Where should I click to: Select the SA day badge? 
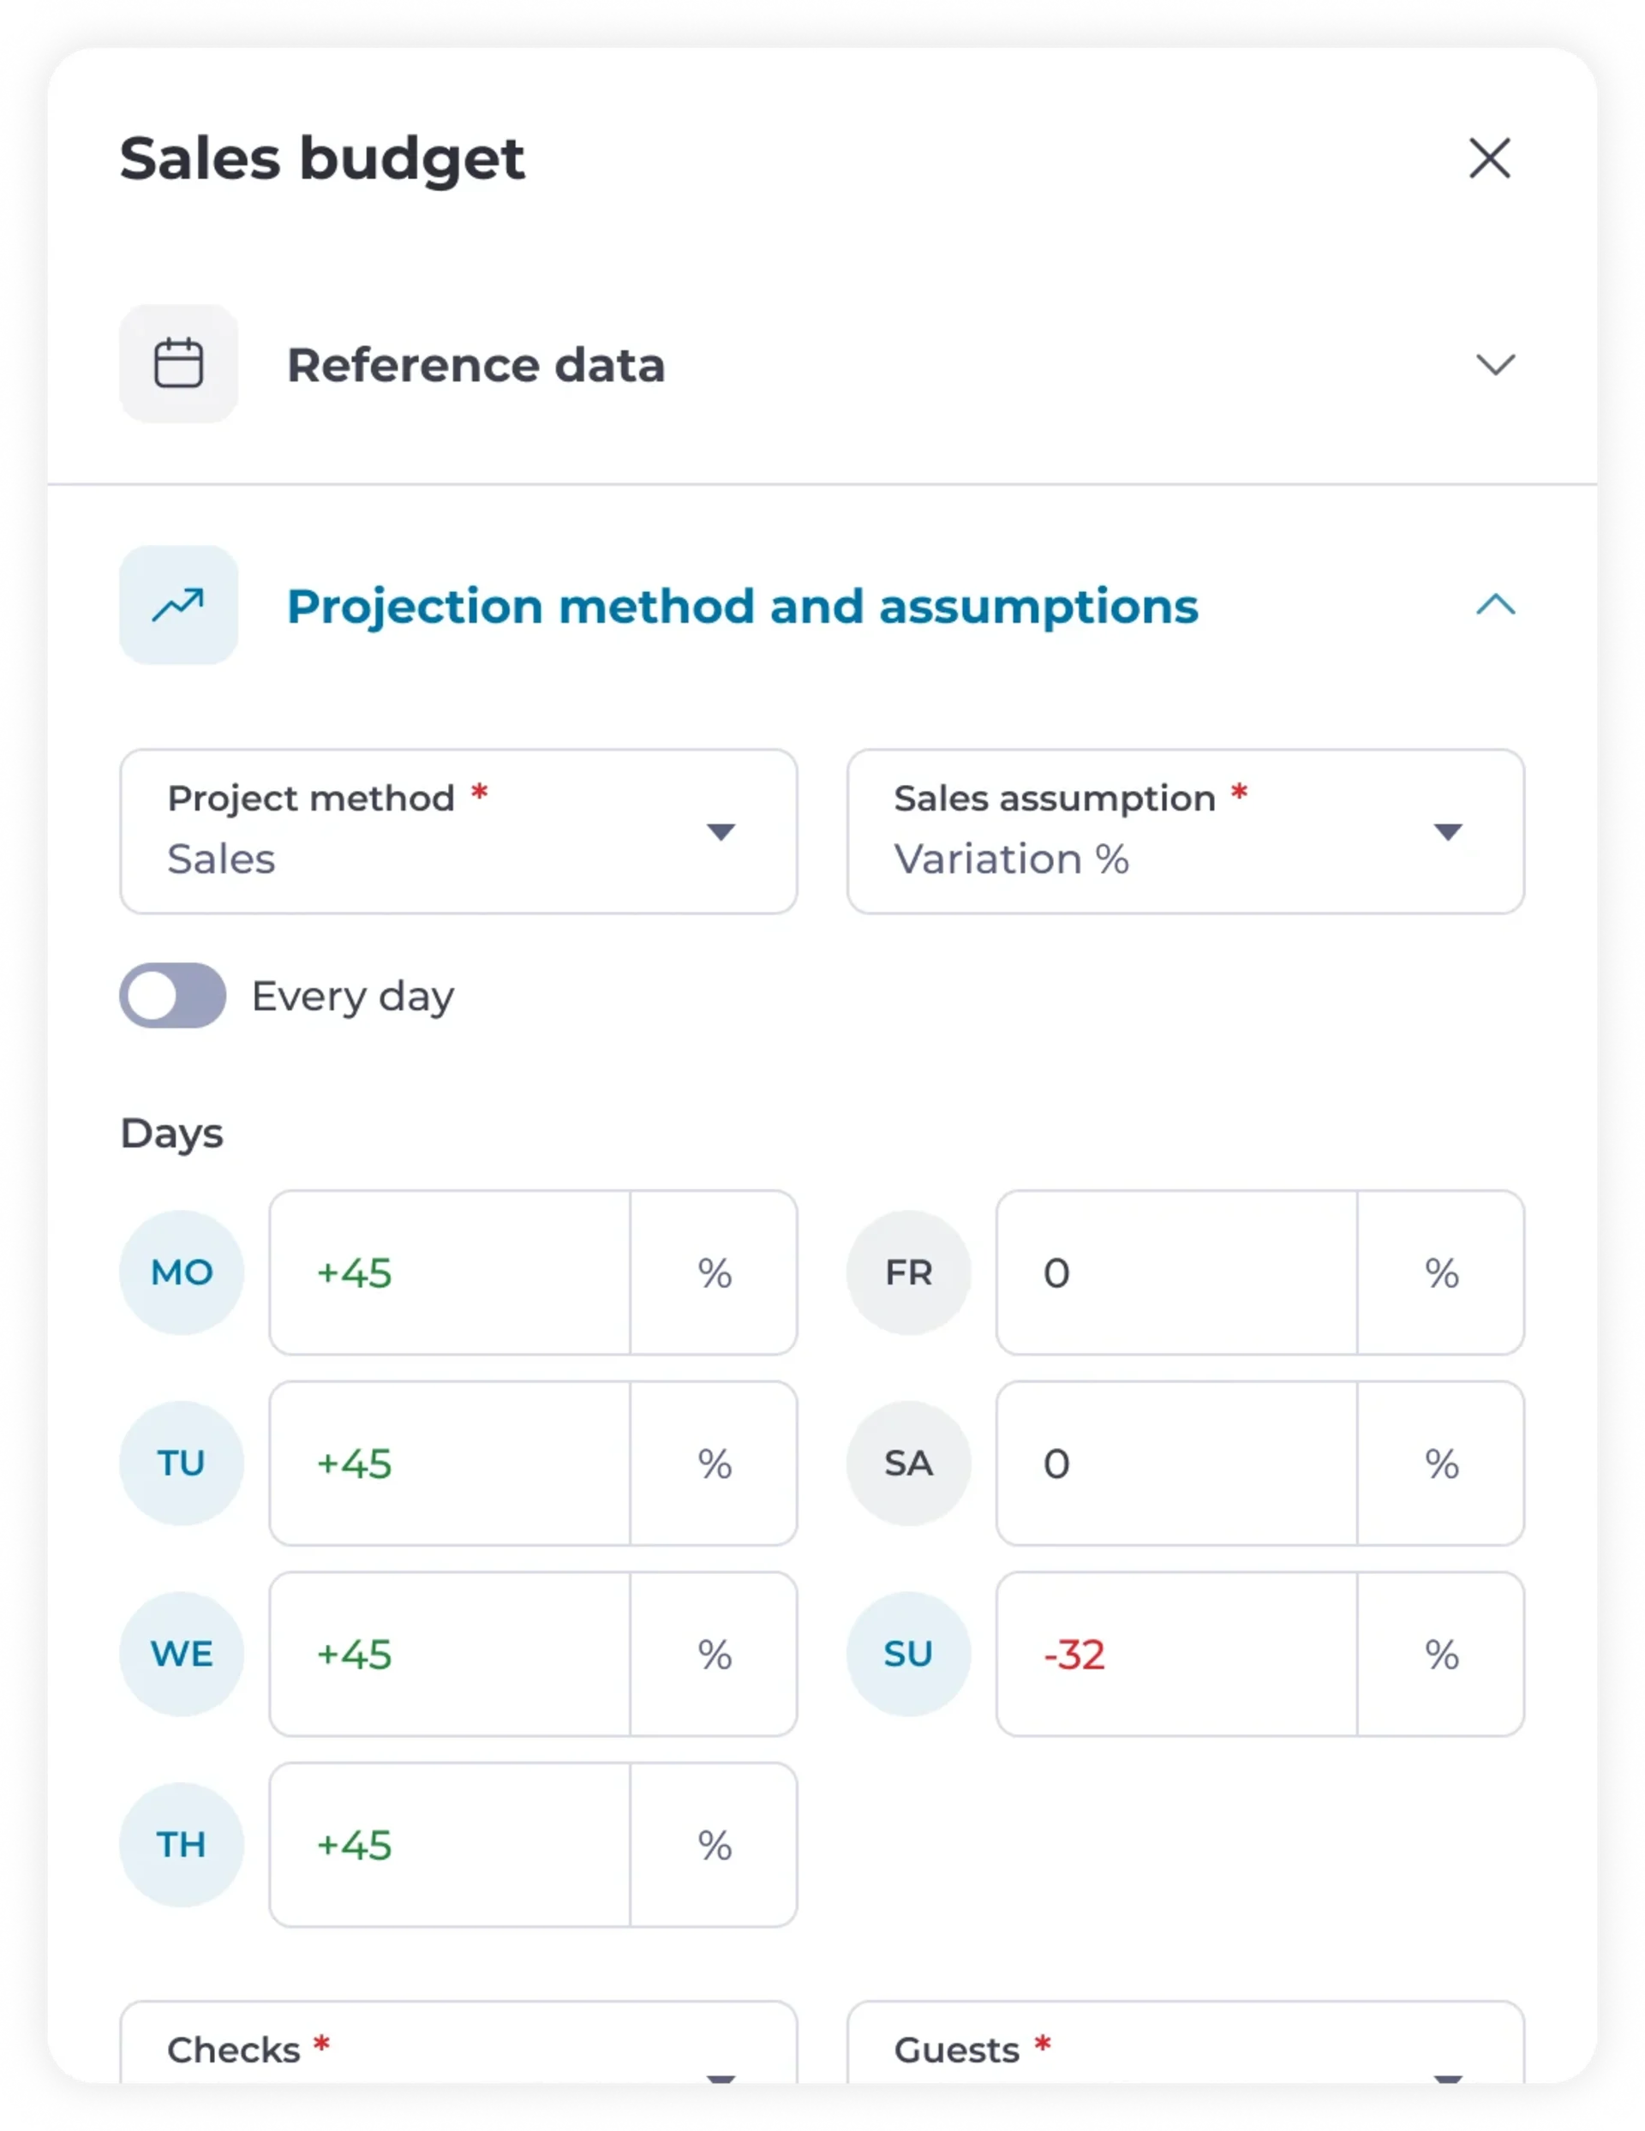908,1463
